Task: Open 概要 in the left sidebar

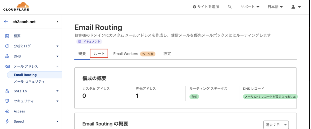Action: pyautogui.click(x=17, y=36)
